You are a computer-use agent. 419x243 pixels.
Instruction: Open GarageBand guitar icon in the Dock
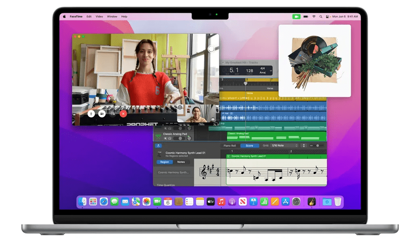tap(312, 201)
